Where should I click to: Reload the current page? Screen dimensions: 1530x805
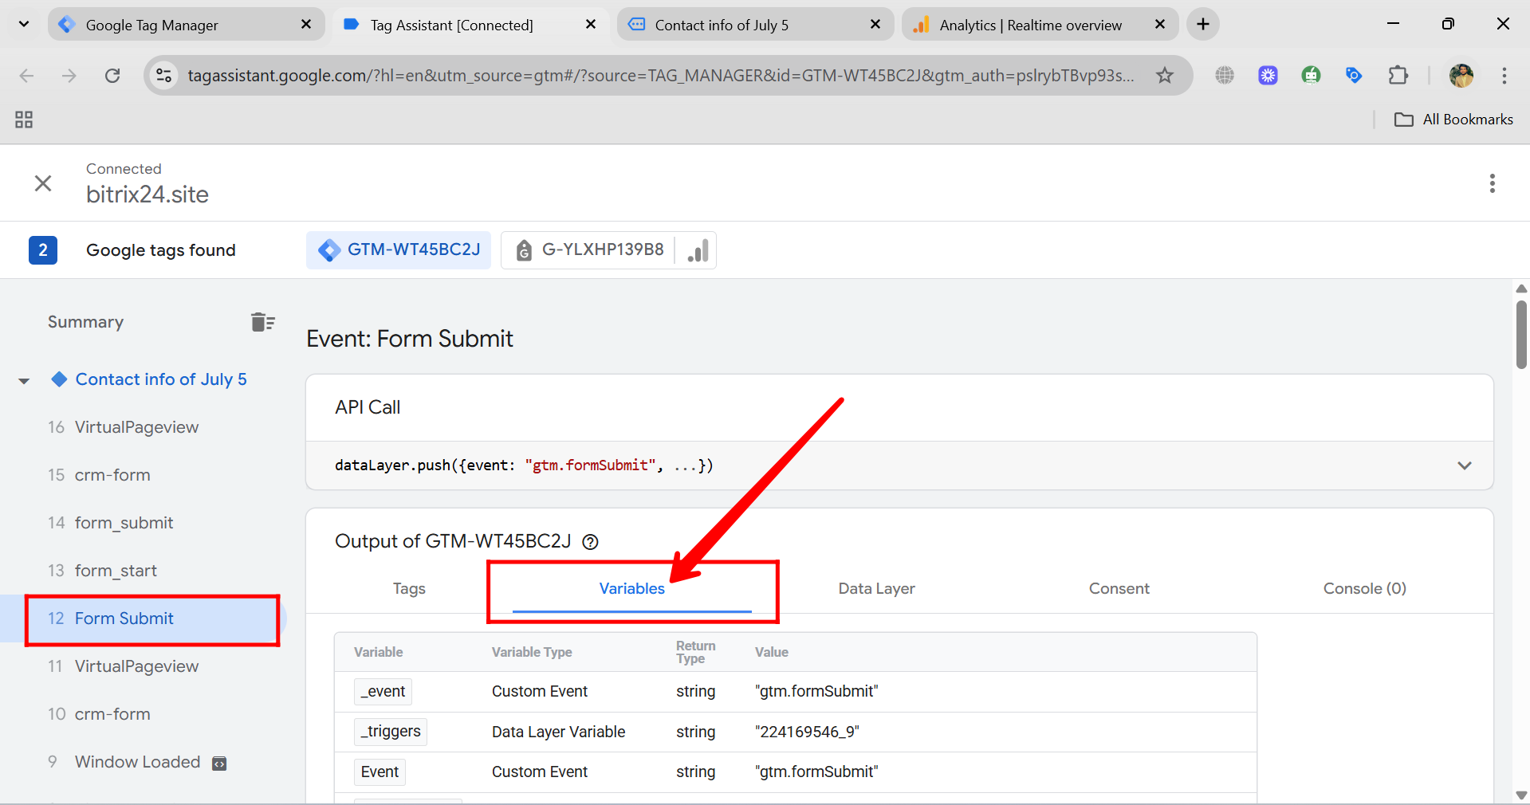pos(112,76)
